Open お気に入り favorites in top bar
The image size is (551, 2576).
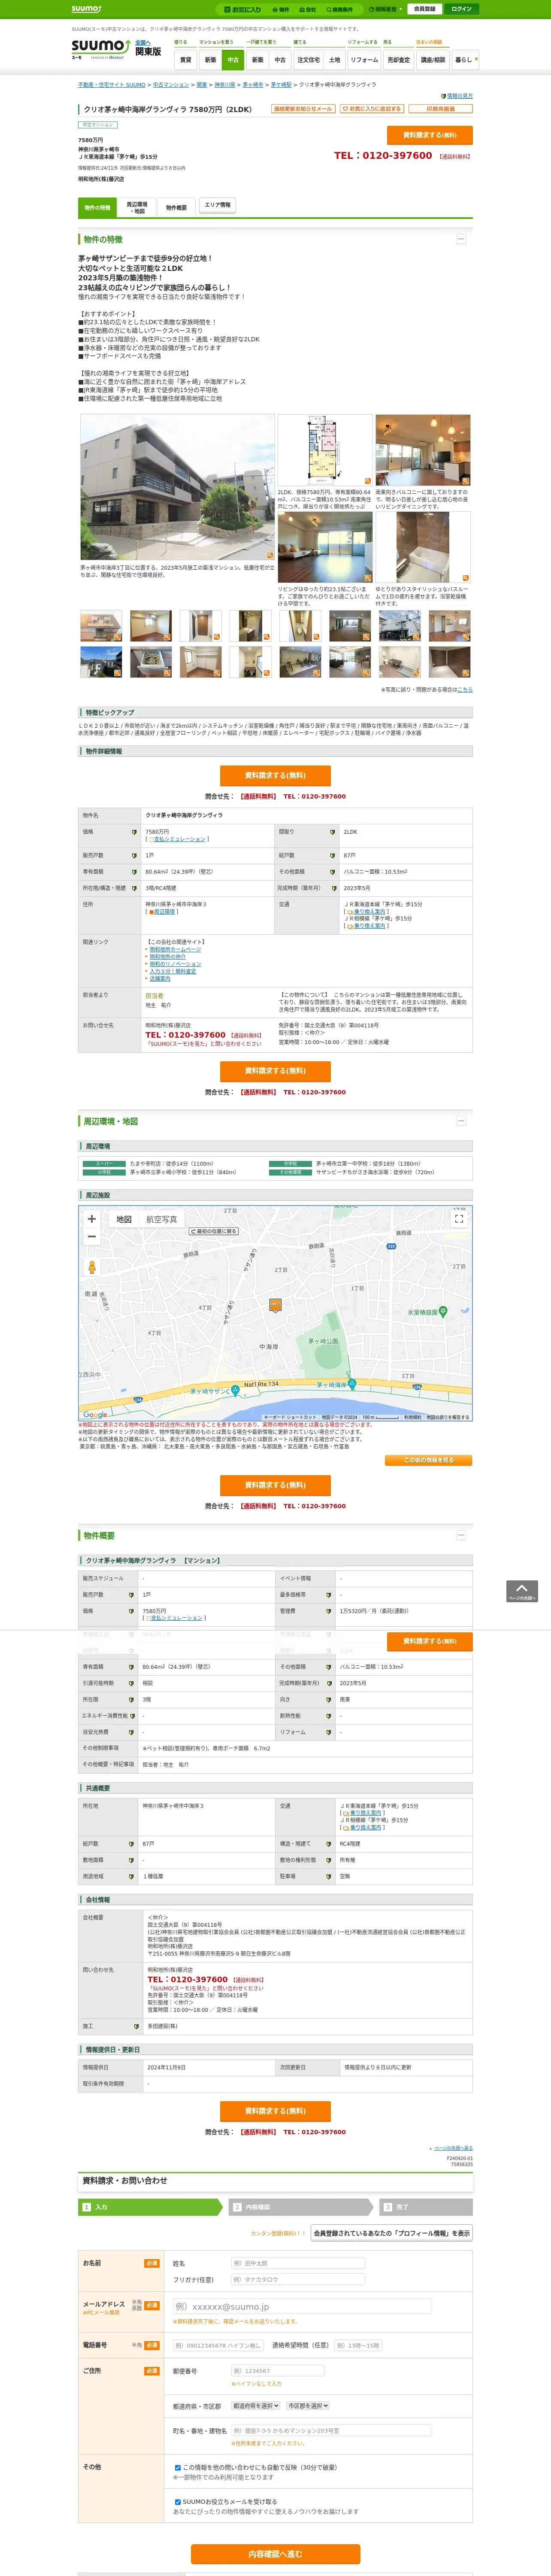pyautogui.click(x=242, y=9)
